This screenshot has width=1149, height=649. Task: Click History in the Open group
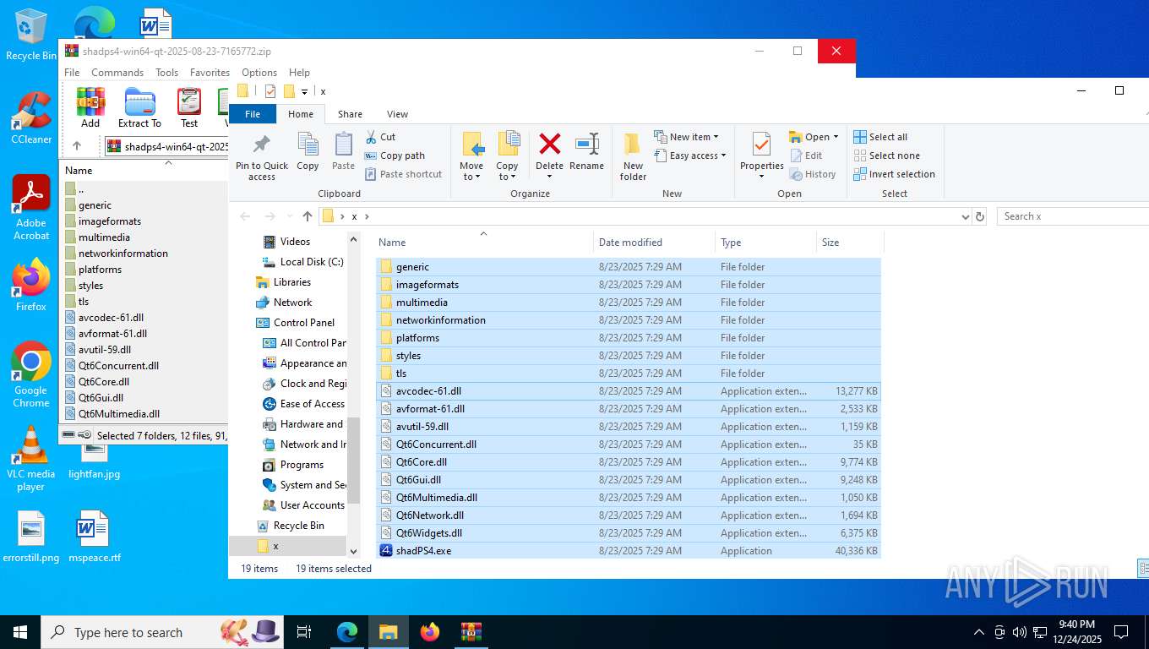coord(813,174)
